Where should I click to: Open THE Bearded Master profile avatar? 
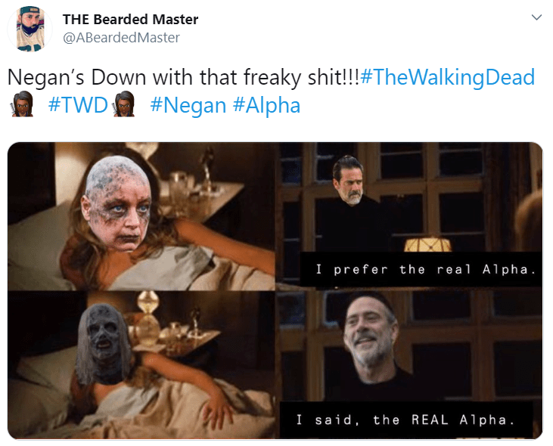click(30, 29)
